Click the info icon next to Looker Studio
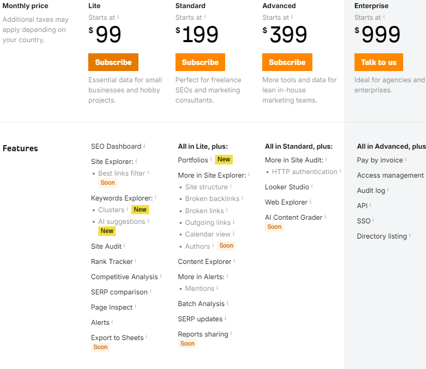The width and height of the screenshot is (426, 369). (312, 186)
